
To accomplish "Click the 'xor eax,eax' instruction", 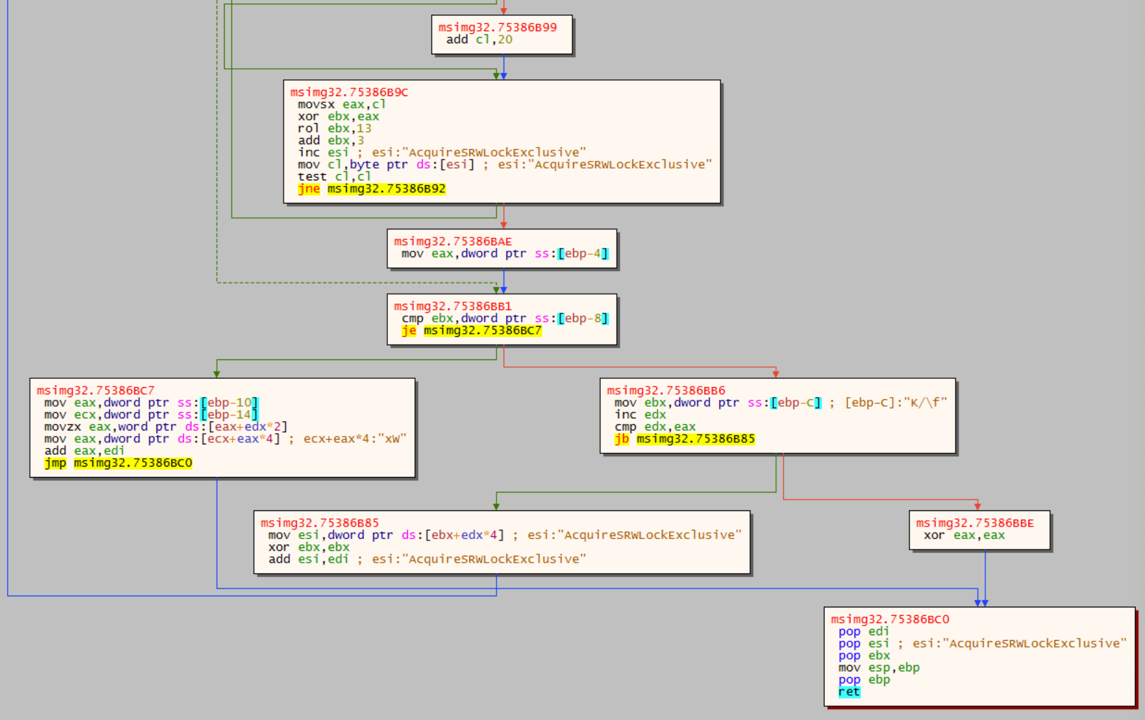I will 964,536.
